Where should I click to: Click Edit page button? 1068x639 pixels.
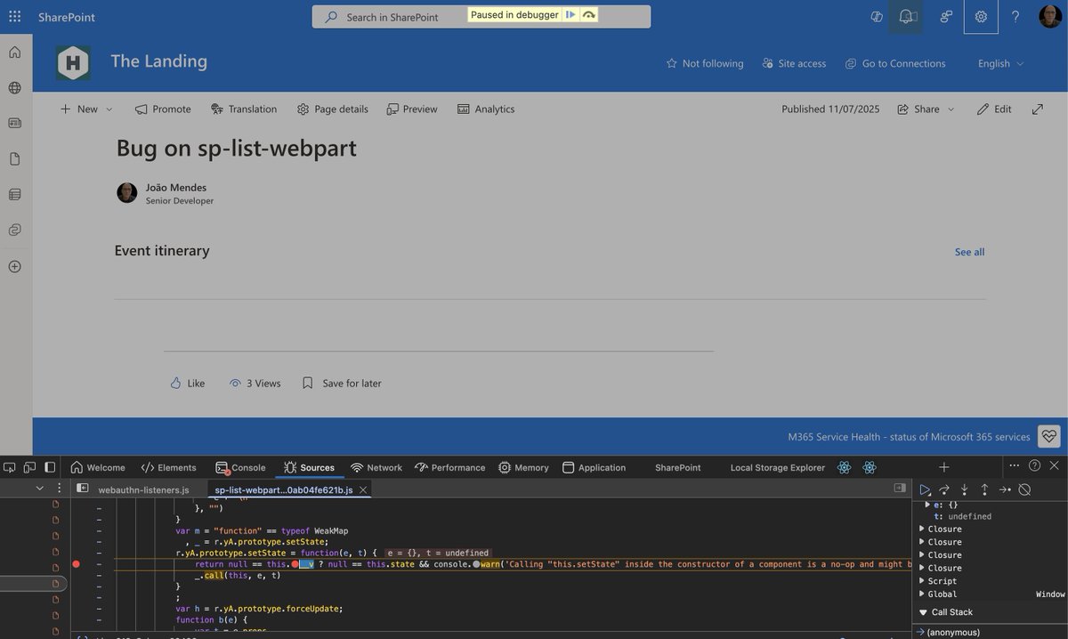994,109
